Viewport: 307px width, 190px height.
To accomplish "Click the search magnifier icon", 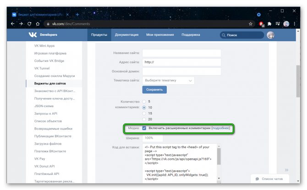I will (224, 35).
